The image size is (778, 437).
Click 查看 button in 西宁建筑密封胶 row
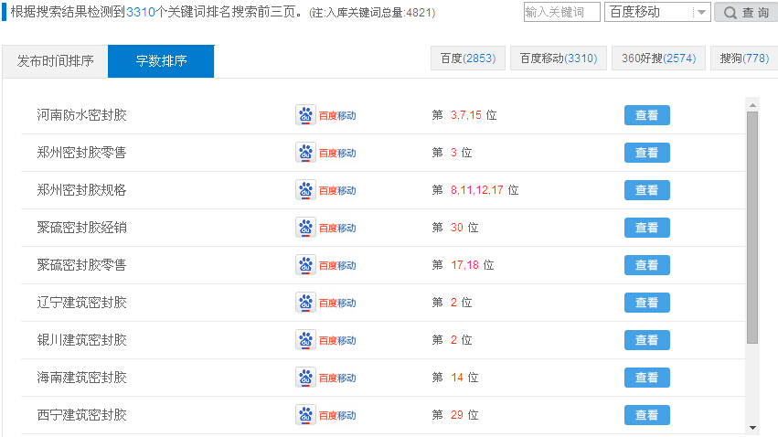(x=647, y=415)
